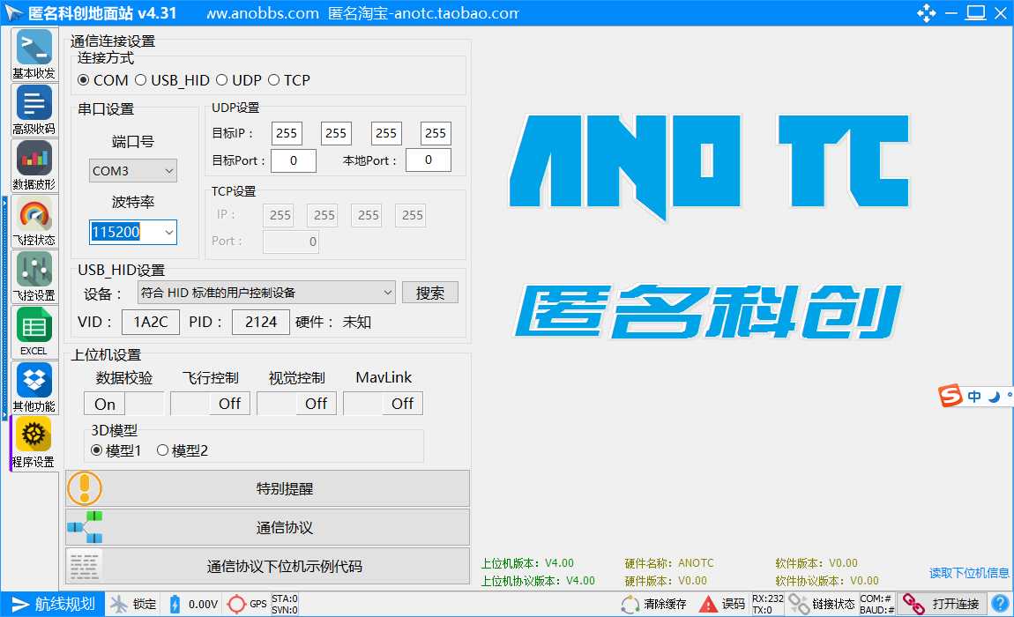Image resolution: width=1014 pixels, height=617 pixels.
Task: Click the 硬件名称: ANOTC text
Action: (669, 562)
